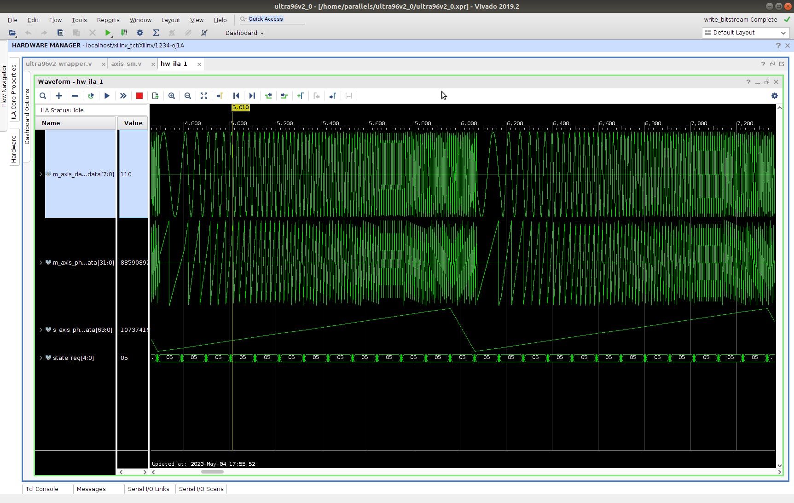Click the waveform horizontal scrollbar thumb
This screenshot has height=503, width=794.
point(212,471)
